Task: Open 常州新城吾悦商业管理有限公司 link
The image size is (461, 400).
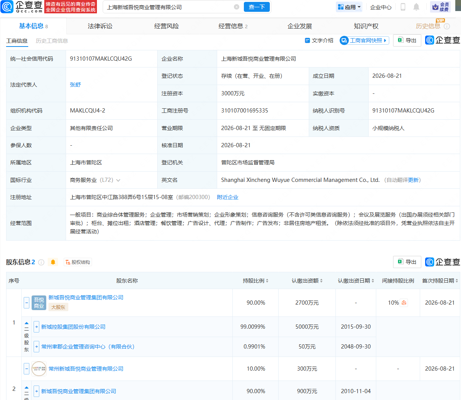Action: [x=86, y=369]
